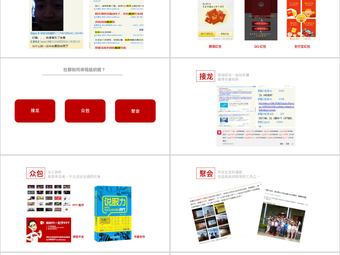Click the boxed 接龙 slide title
The width and height of the screenshot is (340, 255).
(206, 76)
